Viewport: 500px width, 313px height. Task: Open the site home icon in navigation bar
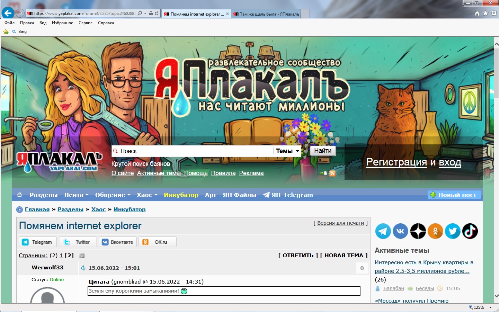[x=20, y=195]
